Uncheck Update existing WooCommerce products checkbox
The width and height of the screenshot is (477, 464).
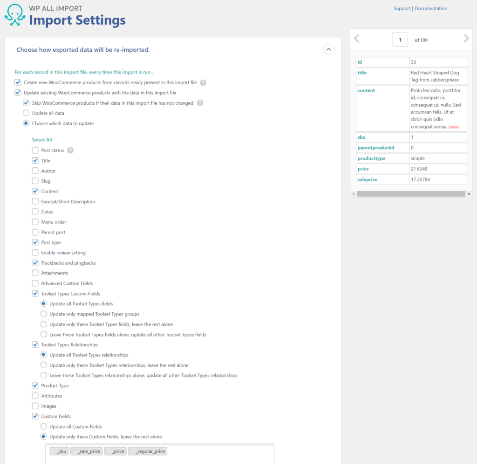click(x=18, y=93)
